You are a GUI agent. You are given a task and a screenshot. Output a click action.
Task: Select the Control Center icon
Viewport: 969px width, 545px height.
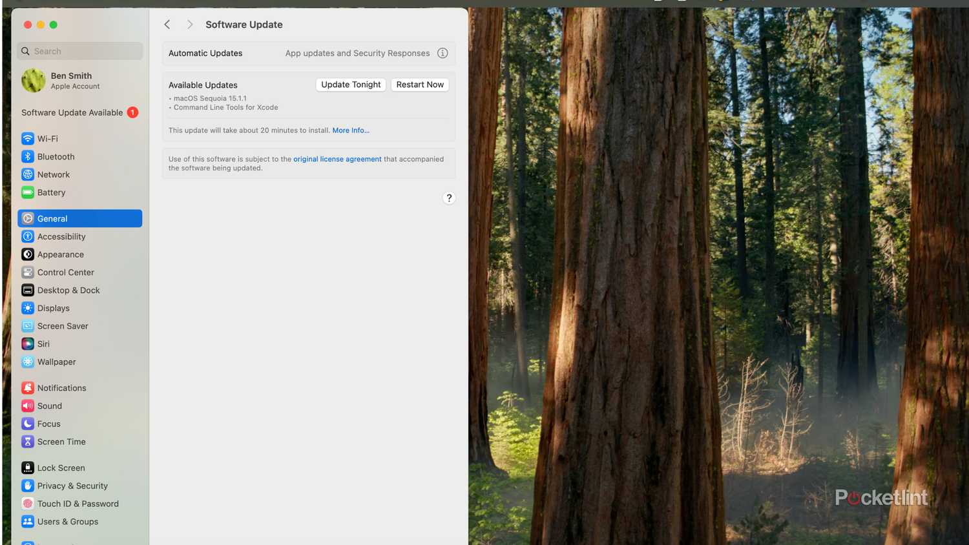28,272
